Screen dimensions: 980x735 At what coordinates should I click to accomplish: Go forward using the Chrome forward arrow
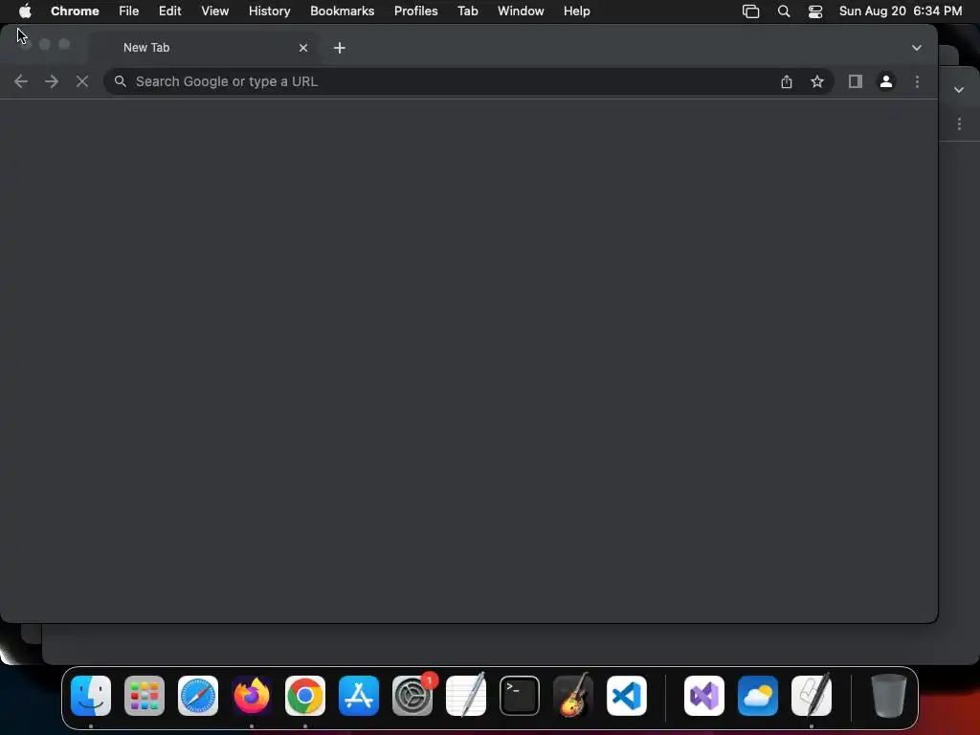[x=52, y=81]
